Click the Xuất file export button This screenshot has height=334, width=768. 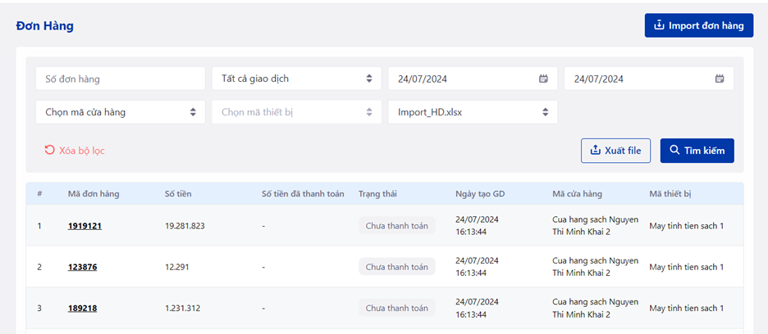click(615, 151)
